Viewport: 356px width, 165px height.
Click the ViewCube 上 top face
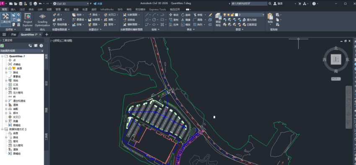[x=336, y=60]
